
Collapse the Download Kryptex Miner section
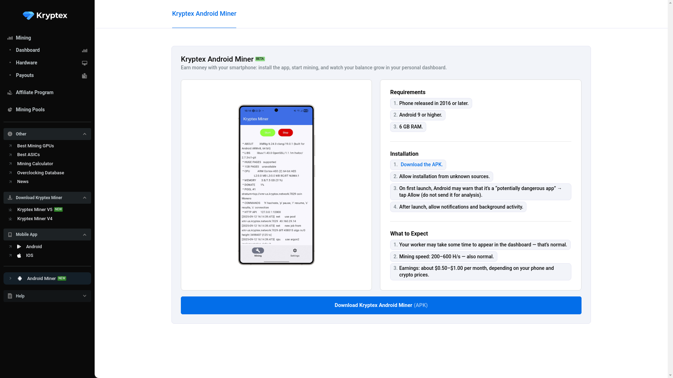pos(84,198)
